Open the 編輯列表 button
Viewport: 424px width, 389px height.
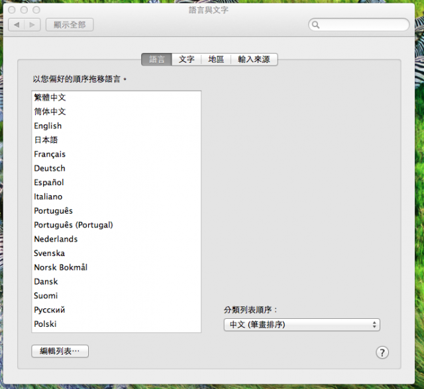60,351
